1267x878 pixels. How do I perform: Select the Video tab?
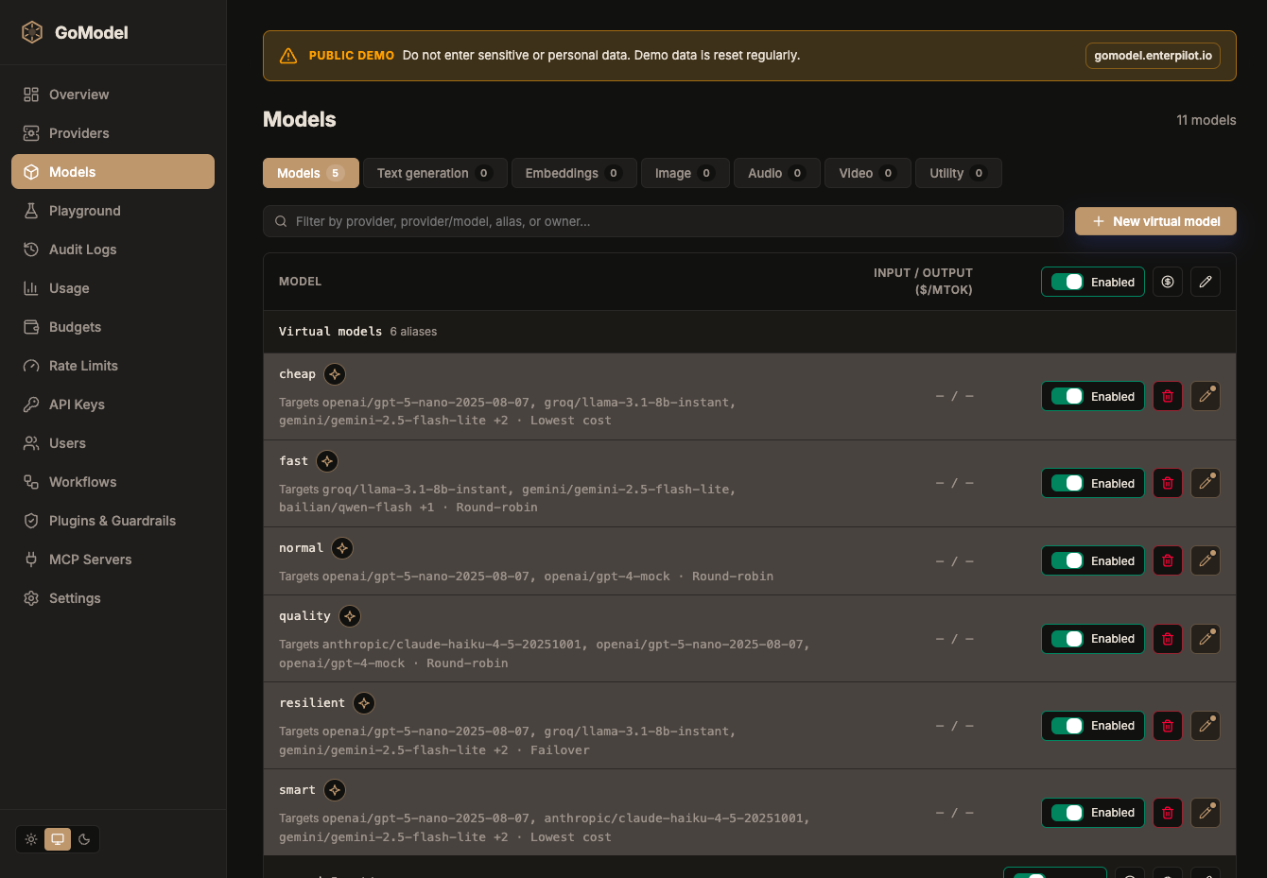tap(868, 173)
